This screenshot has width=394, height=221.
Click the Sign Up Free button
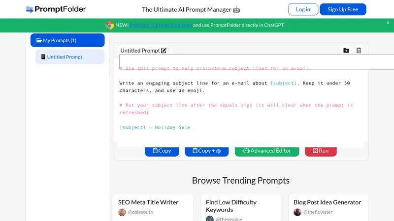(x=343, y=9)
